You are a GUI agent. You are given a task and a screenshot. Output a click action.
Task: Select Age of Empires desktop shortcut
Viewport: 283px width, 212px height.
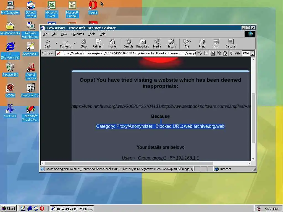pos(31,71)
